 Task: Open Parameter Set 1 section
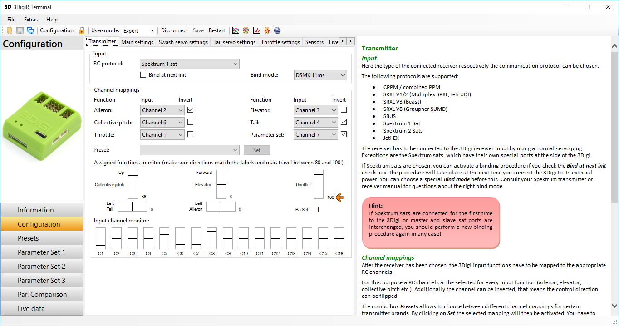click(x=42, y=252)
